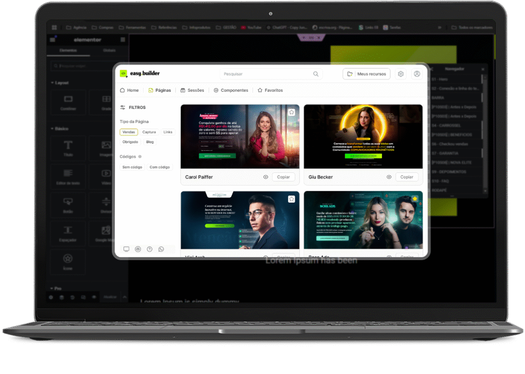Toggle the Vendas page type filter
The height and width of the screenshot is (374, 525).
tap(129, 132)
